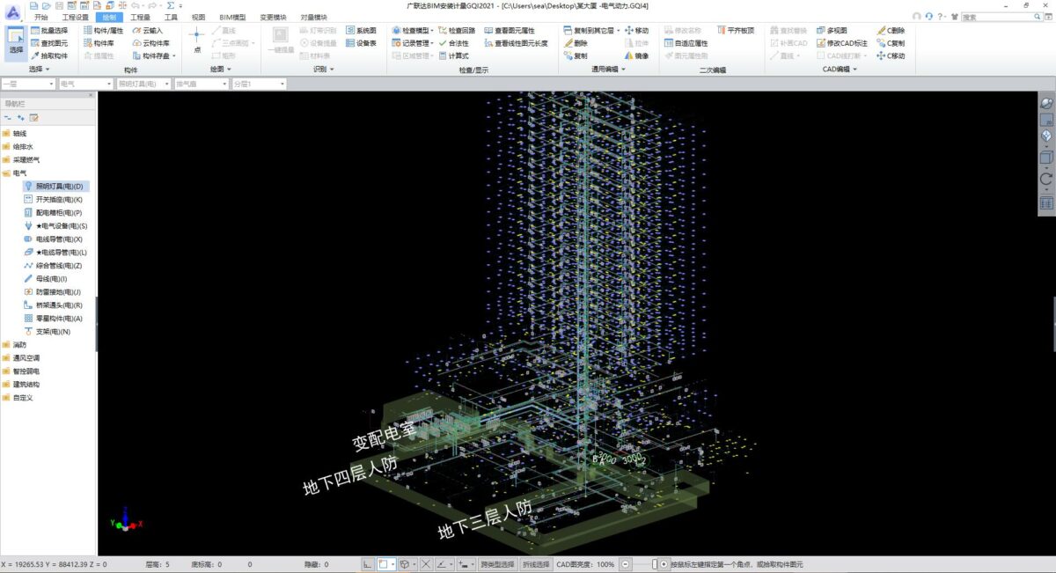Viewport: 1056px width, 573px height.
Task: Toggle the cross snap icon in status bar
Action: (426, 564)
